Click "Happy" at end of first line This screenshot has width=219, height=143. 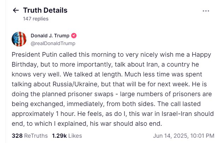[x=201, y=55]
